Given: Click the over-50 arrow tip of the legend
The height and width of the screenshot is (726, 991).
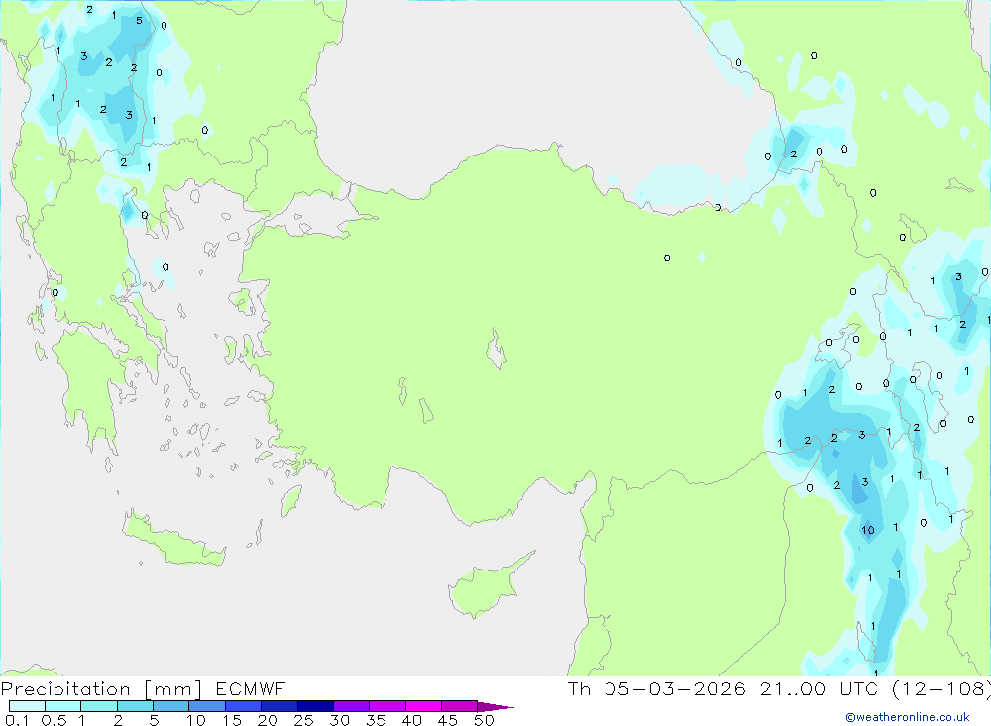Looking at the screenshot, I should (495, 706).
